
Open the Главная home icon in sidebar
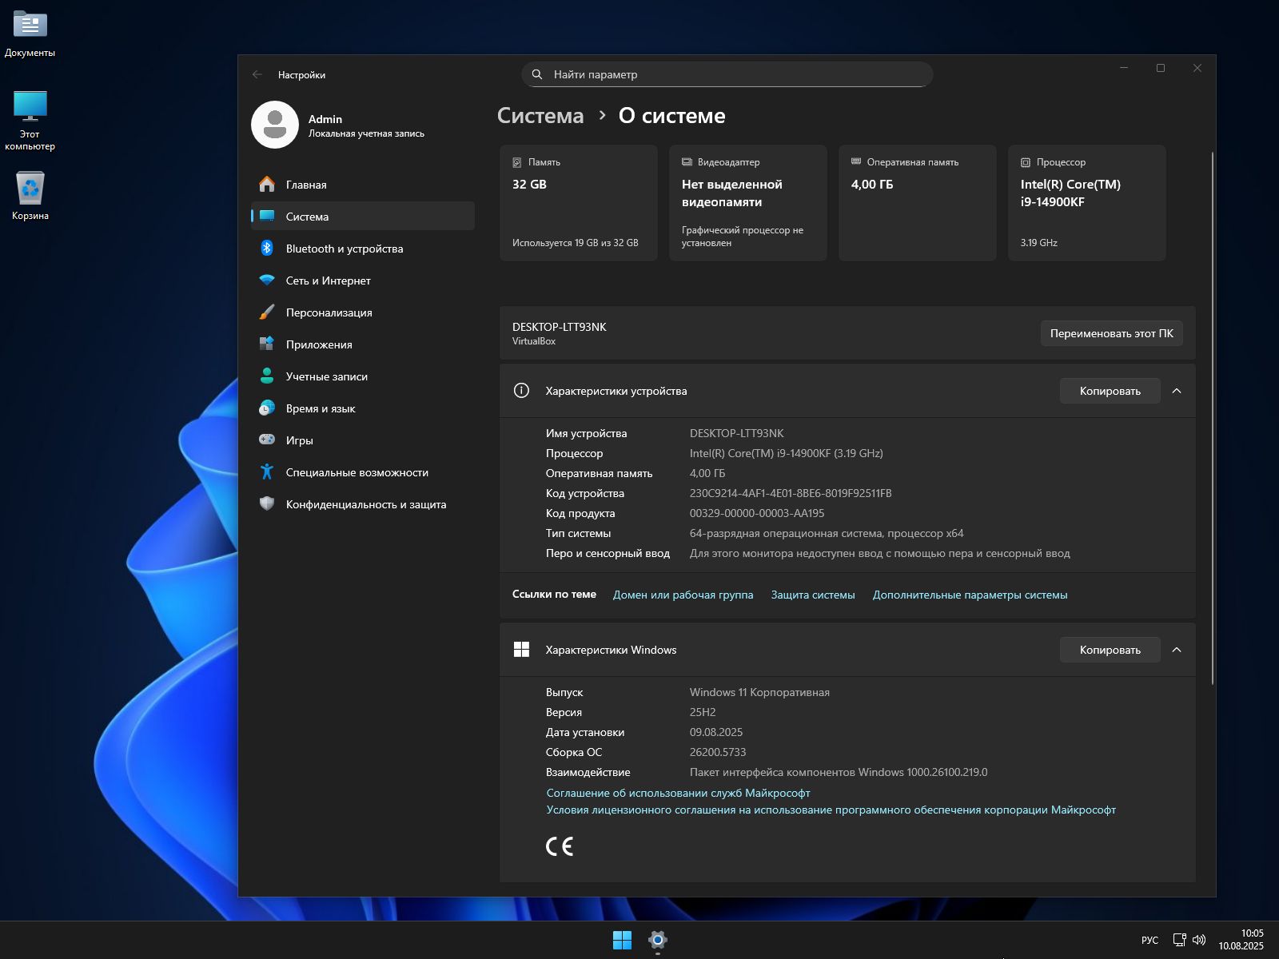[267, 185]
